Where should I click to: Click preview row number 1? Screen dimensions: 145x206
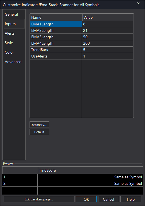(x=20, y=177)
